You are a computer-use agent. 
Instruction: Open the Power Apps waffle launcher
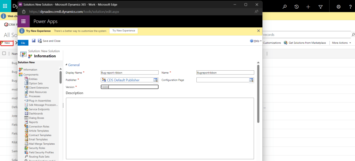point(24,21)
